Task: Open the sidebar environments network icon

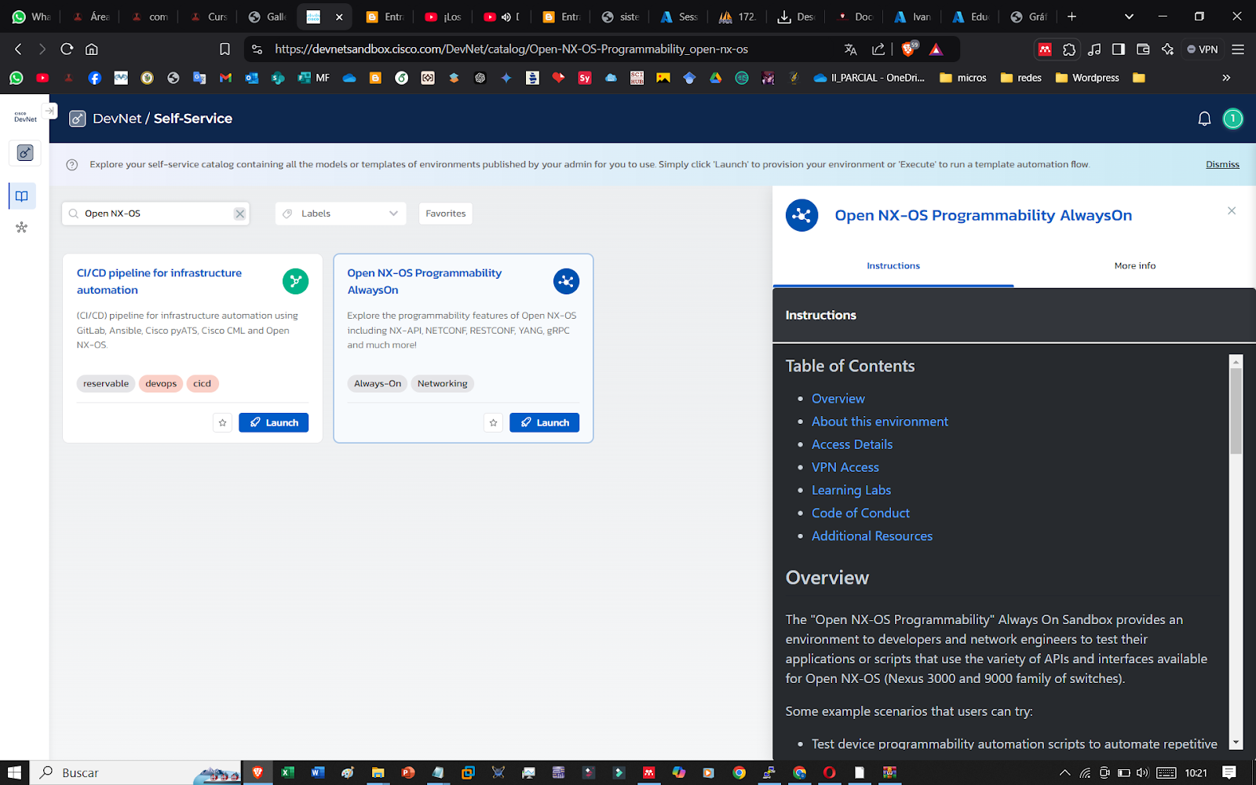Action: (22, 228)
